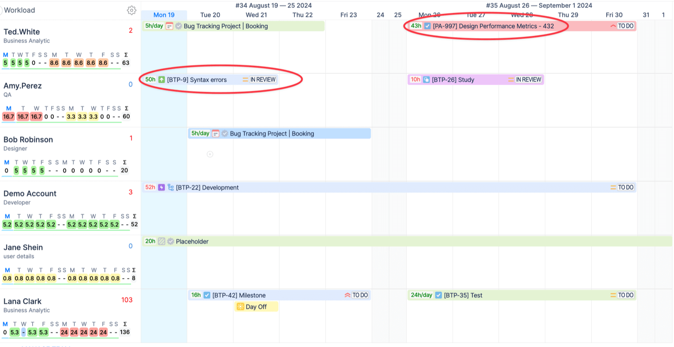Select the Mon 19 day column header

click(x=164, y=14)
